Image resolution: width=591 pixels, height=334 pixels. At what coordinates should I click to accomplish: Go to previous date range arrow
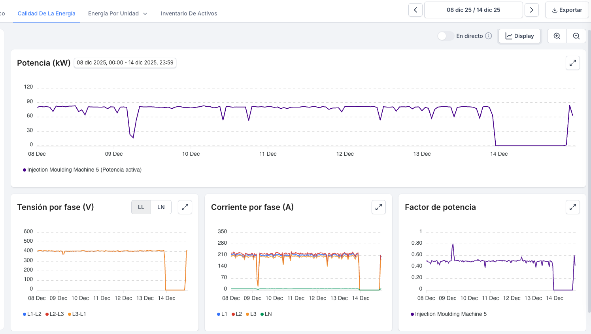[415, 10]
